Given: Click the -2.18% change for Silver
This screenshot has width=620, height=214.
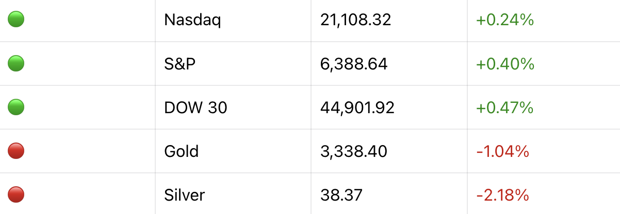Looking at the screenshot, I should [502, 195].
